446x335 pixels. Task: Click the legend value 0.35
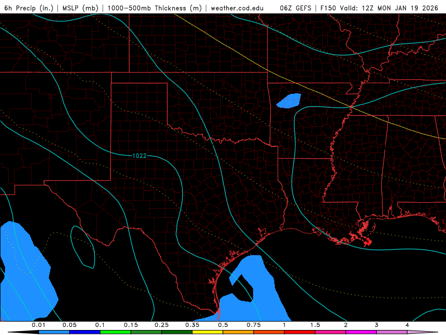[192, 325]
